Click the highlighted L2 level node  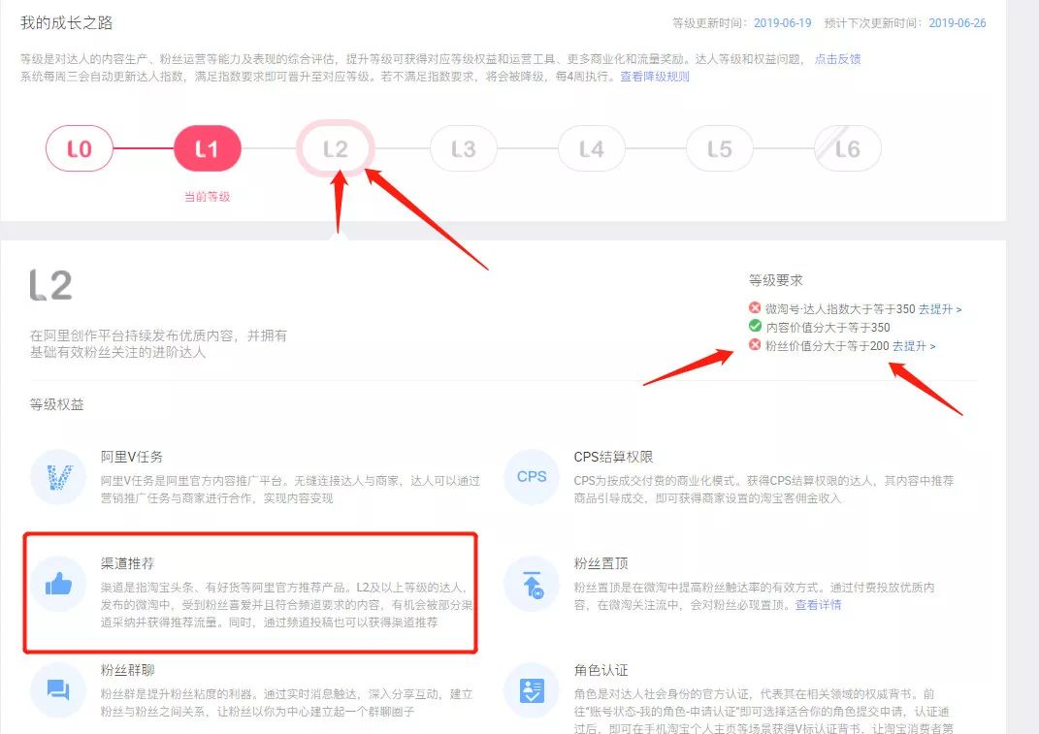coord(336,147)
